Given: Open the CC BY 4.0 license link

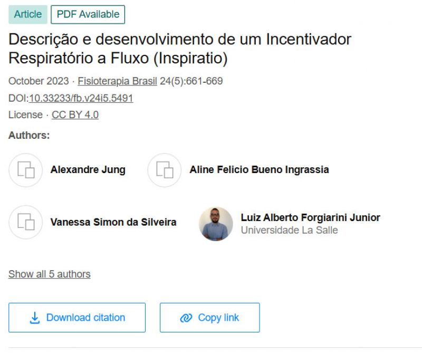Looking at the screenshot, I should [x=75, y=115].
